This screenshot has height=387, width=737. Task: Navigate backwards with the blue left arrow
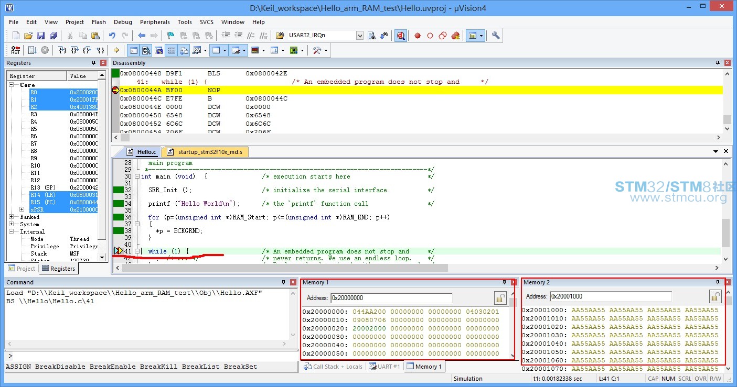(142, 36)
